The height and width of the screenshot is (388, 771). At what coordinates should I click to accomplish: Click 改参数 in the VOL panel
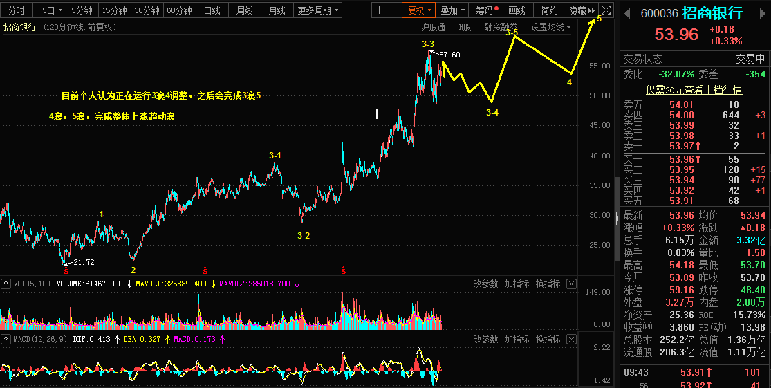[485, 284]
